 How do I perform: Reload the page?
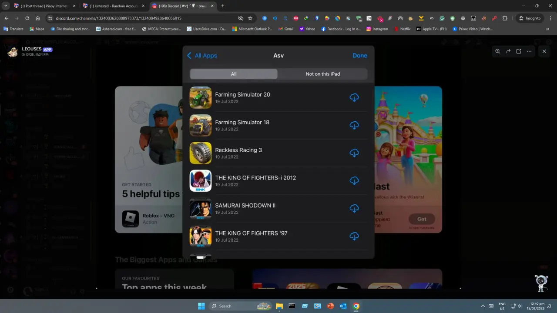click(x=27, y=18)
